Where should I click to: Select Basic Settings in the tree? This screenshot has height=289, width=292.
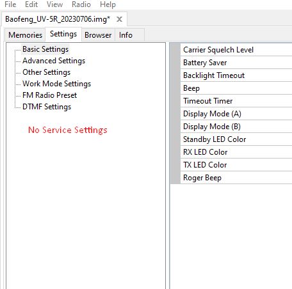pos(45,49)
